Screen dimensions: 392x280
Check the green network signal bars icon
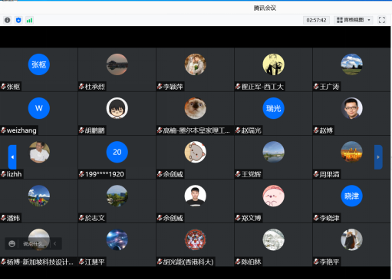29,20
